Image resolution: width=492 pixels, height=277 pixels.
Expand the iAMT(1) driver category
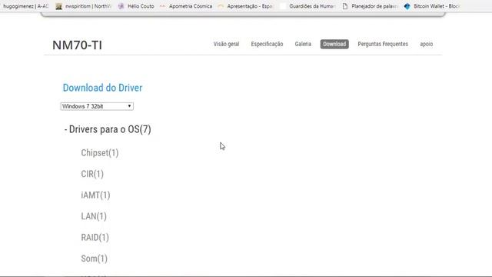(x=95, y=195)
